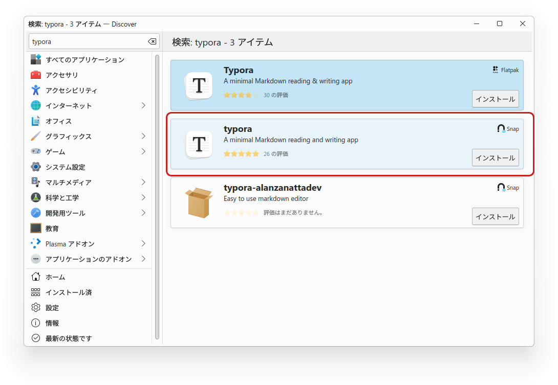Click the Settings (設定) gear icon
The width and height of the screenshot is (558, 385).
(x=36, y=307)
